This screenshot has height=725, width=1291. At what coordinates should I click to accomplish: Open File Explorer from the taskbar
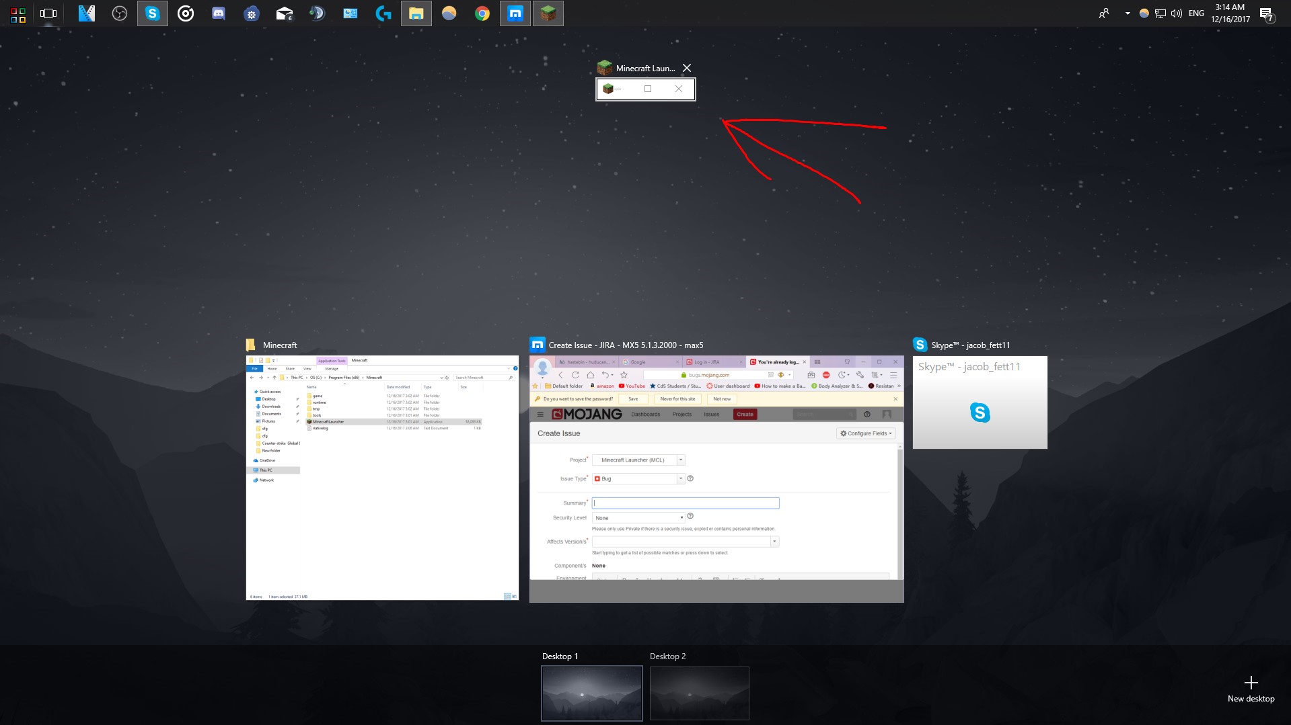(x=416, y=13)
